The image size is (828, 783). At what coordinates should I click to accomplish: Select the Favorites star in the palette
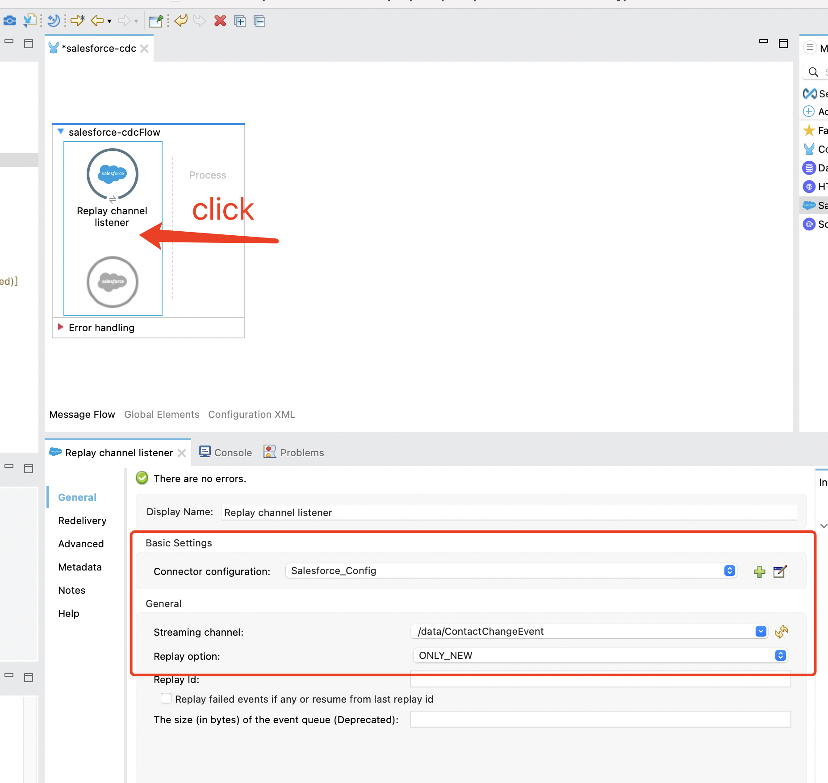point(809,130)
